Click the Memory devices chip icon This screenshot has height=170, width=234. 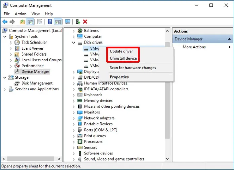point(80,101)
